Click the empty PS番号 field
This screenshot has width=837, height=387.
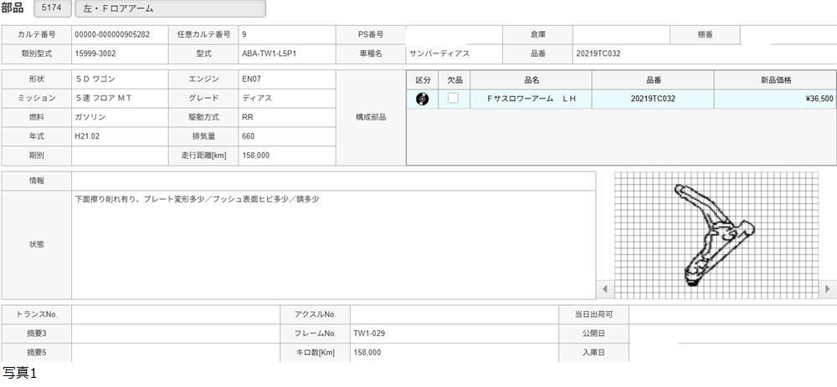[453, 34]
